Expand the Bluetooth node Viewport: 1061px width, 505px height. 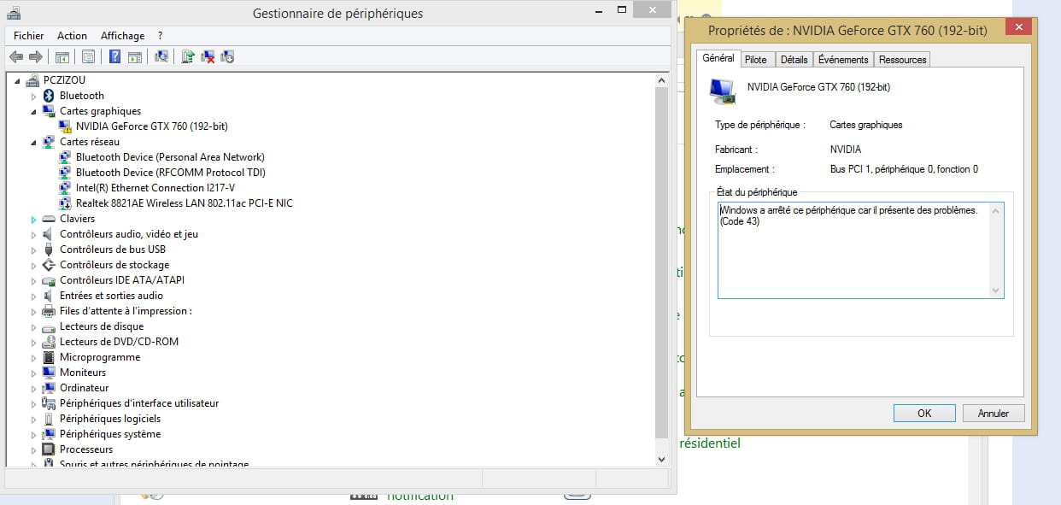pos(34,96)
